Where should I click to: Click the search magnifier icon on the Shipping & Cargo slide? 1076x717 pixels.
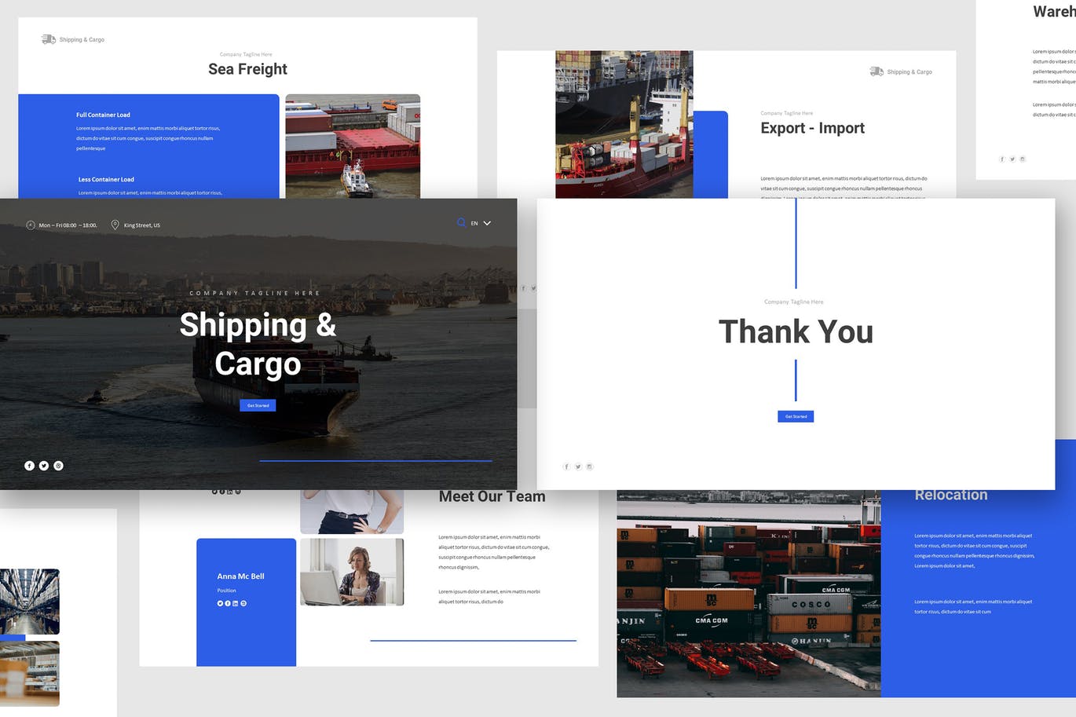[x=461, y=223]
